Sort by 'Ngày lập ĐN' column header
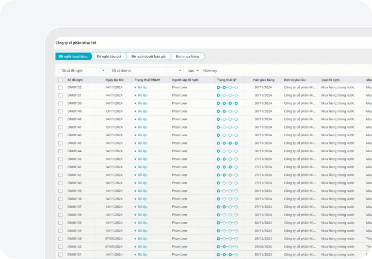The height and width of the screenshot is (259, 372). point(114,80)
